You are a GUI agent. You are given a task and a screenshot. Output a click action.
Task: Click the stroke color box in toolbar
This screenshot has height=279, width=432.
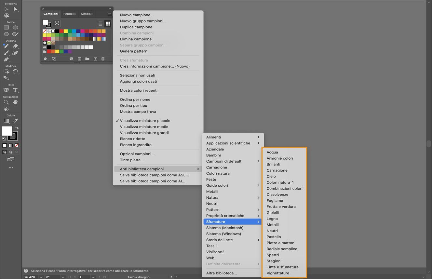click(x=13, y=136)
